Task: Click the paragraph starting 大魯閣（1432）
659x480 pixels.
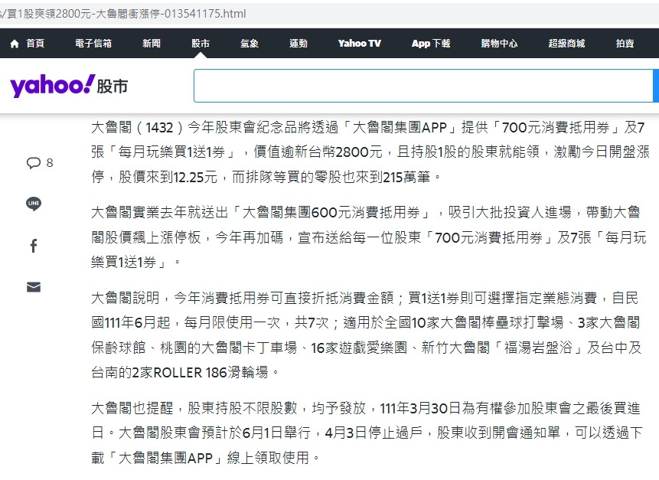Action: tap(370, 152)
